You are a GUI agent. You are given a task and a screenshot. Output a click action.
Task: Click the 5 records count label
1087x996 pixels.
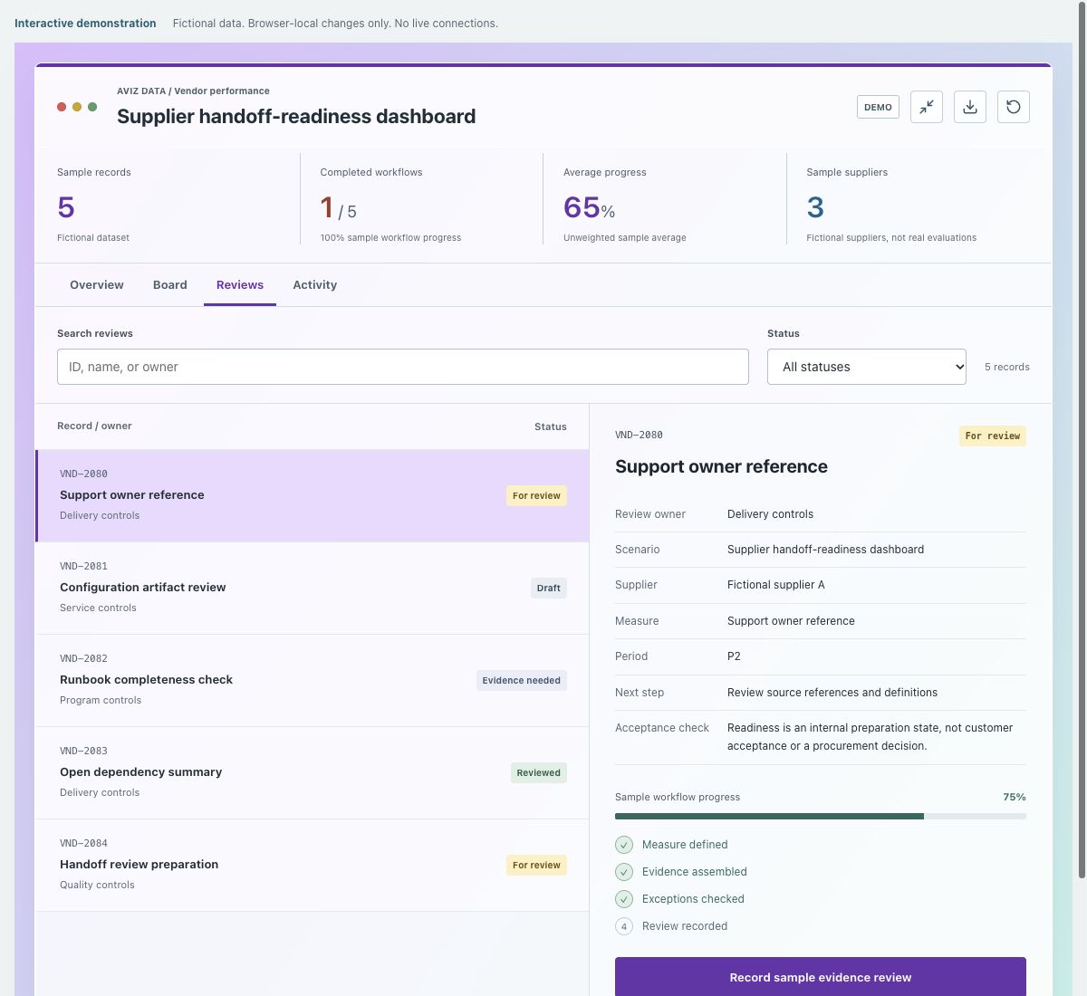click(x=1007, y=367)
